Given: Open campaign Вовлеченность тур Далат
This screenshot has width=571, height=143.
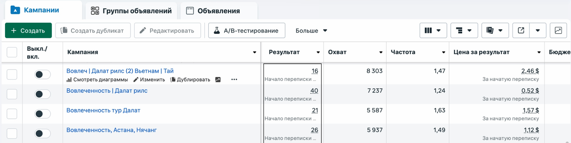Looking at the screenshot, I should click(x=103, y=110).
